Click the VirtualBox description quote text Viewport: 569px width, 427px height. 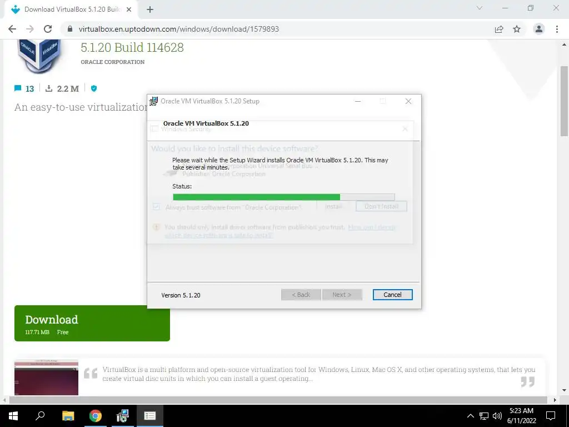point(318,374)
